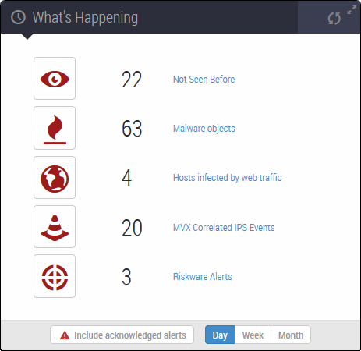This screenshot has height=351, width=361.
Task: Click the count 4 for infected hosts
Action: pos(127,178)
